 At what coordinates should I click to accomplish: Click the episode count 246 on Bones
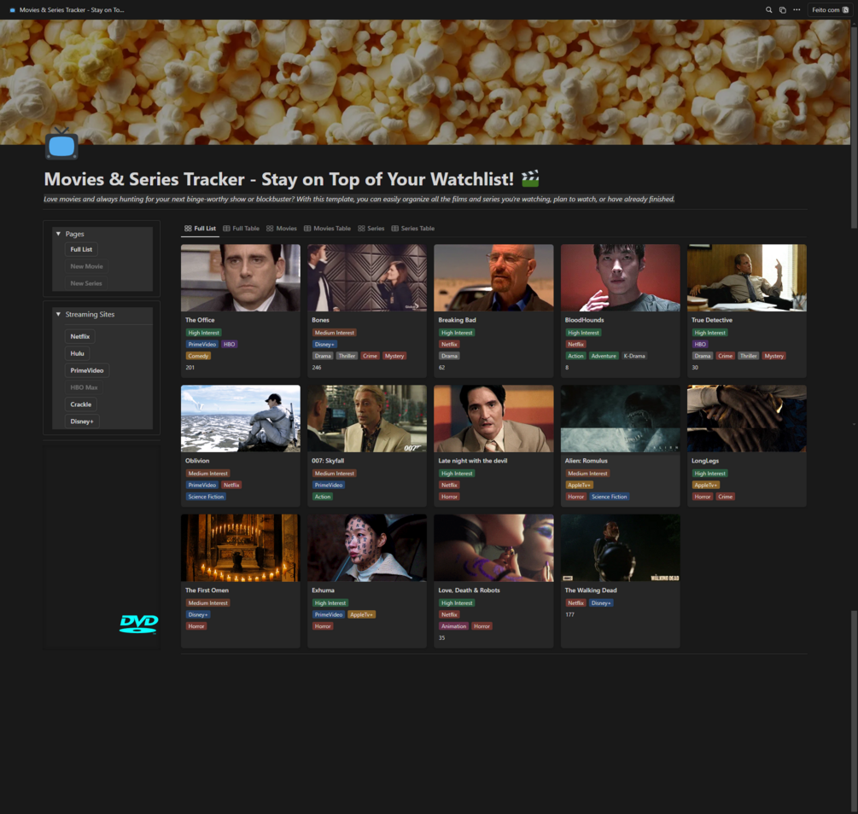[x=316, y=368]
